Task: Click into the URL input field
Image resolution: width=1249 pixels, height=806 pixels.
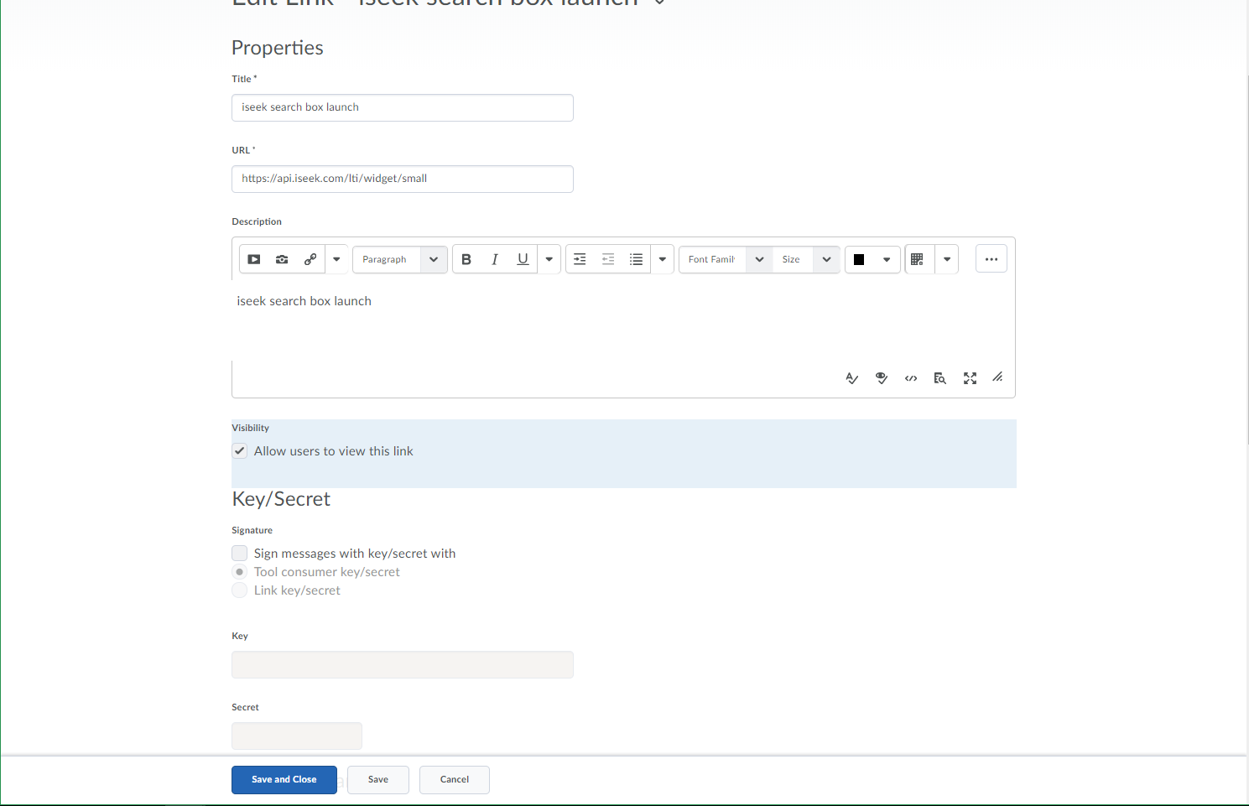Action: click(403, 179)
